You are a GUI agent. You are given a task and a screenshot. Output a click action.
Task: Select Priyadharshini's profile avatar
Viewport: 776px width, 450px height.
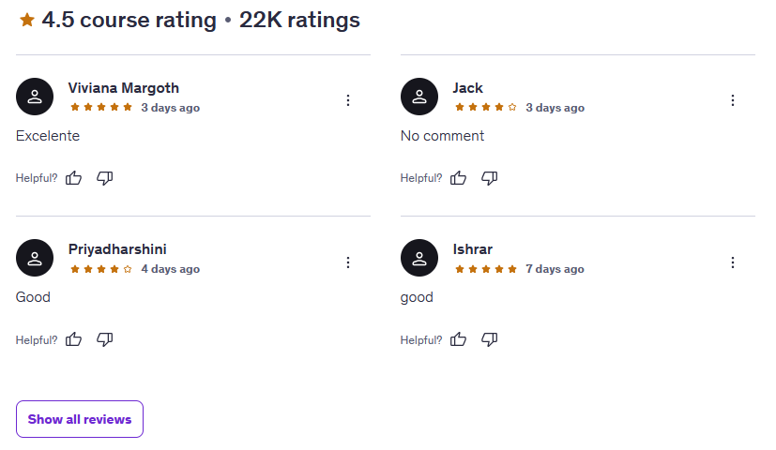[x=35, y=258]
